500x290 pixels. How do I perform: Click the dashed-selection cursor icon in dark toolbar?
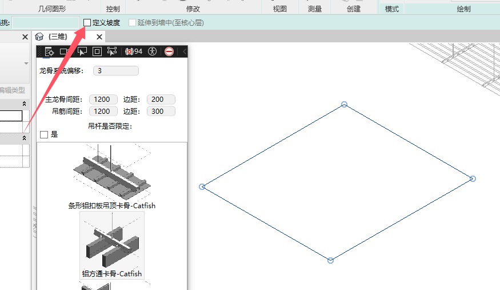112,51
